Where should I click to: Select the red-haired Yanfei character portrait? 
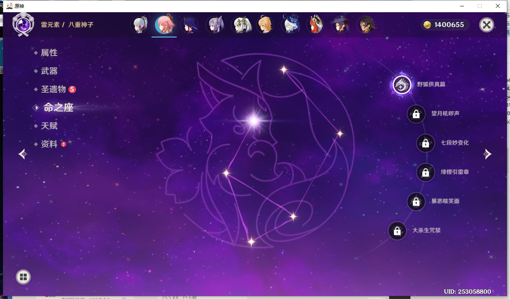316,25
